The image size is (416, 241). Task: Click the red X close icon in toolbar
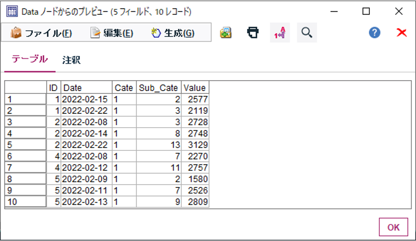click(401, 33)
